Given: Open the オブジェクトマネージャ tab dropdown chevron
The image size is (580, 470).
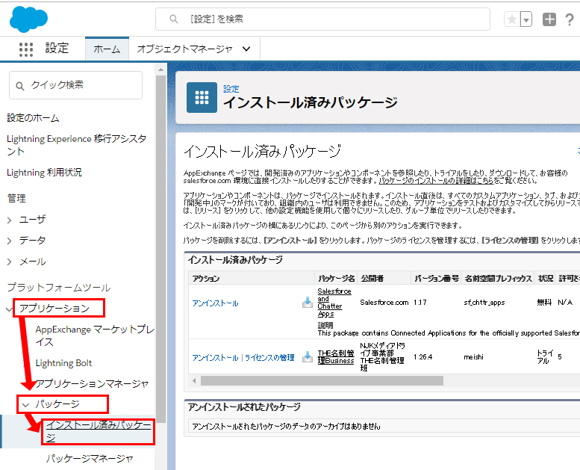Looking at the screenshot, I should (246, 49).
